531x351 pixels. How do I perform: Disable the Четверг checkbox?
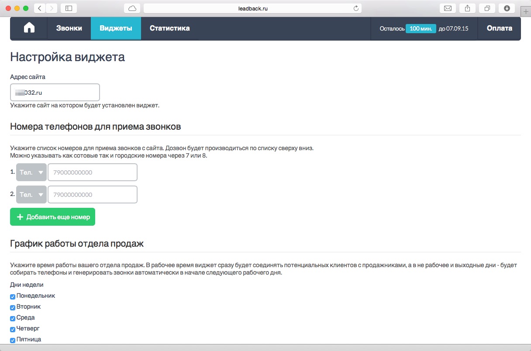point(13,329)
